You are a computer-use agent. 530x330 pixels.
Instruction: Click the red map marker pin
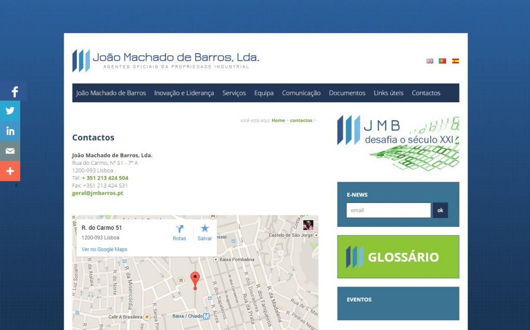pyautogui.click(x=195, y=280)
